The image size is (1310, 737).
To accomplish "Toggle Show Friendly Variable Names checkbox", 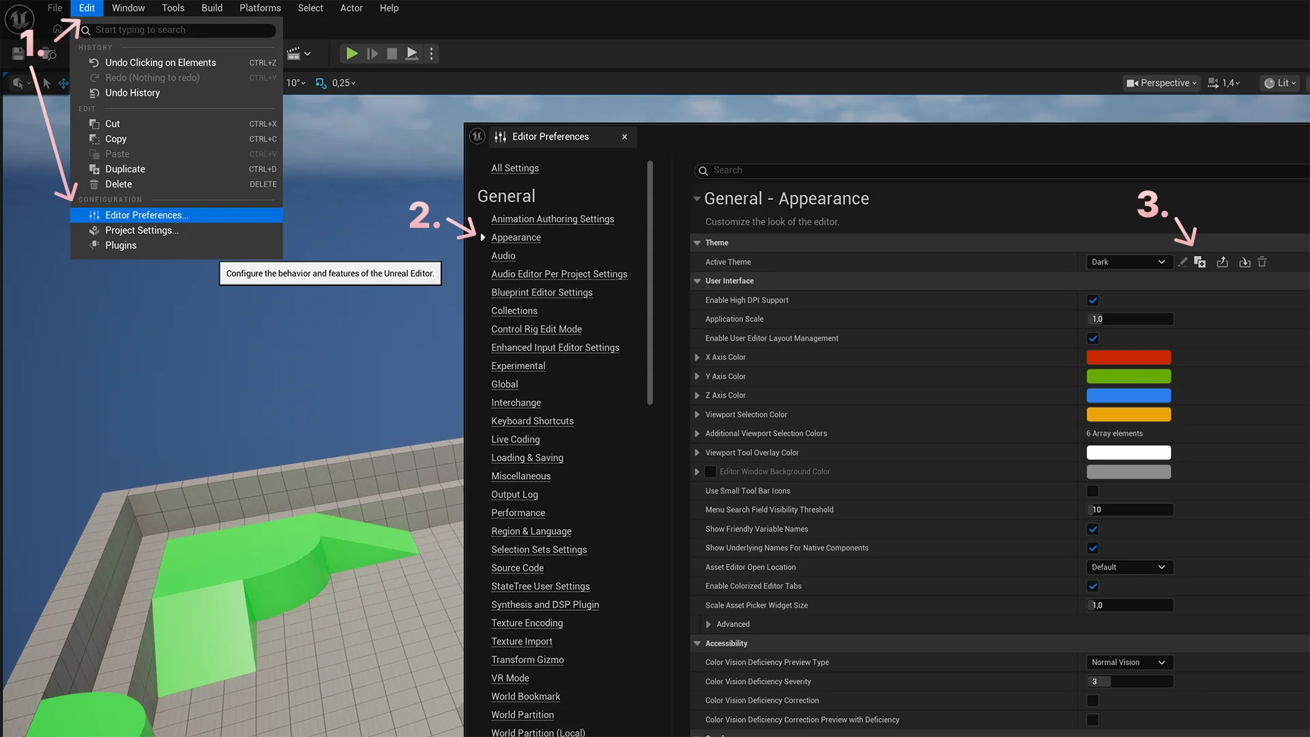I will pos(1092,529).
